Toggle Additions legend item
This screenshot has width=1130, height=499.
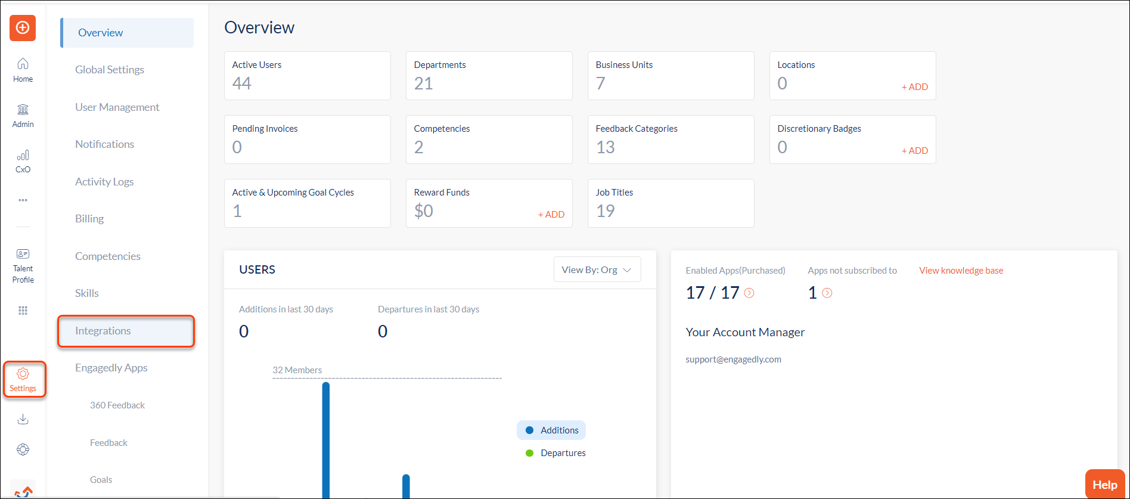pyautogui.click(x=551, y=430)
